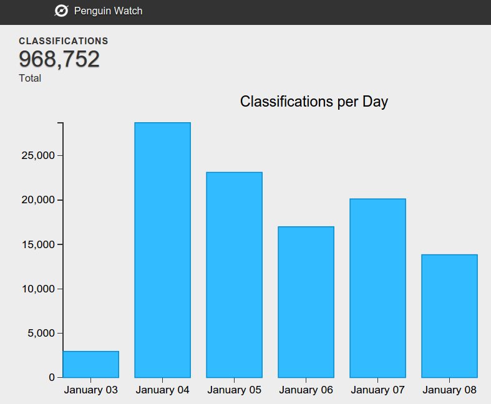The height and width of the screenshot is (404, 491).
Task: Select the January 07 bar
Action: click(x=377, y=288)
